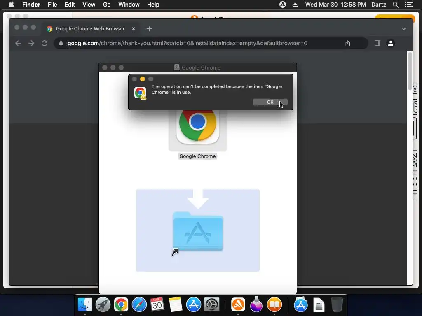The image size is (422, 316).
Task: Reload the Chrome page
Action: click(45, 43)
